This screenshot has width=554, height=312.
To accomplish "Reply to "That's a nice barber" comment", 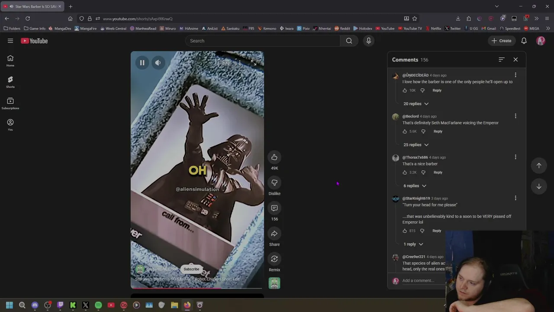I will coord(438,172).
